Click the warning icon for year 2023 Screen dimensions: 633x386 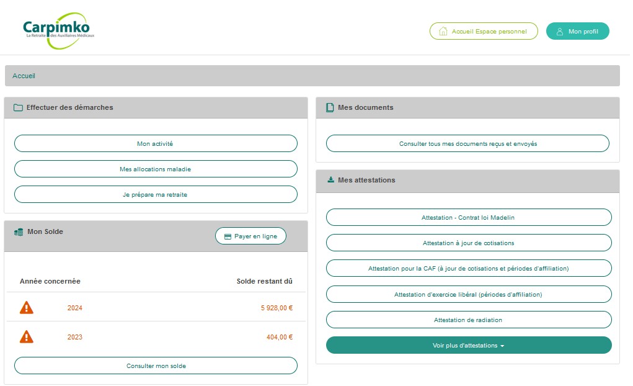[27, 337]
